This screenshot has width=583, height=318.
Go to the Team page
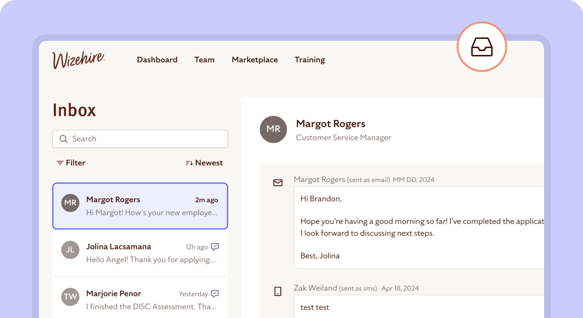204,60
